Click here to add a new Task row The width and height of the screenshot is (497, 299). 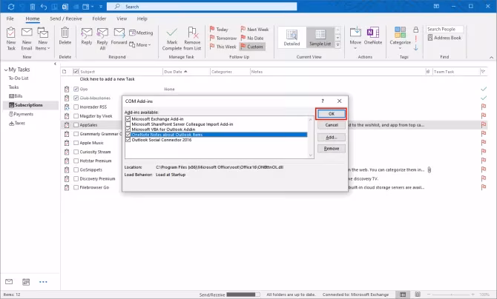click(x=107, y=79)
